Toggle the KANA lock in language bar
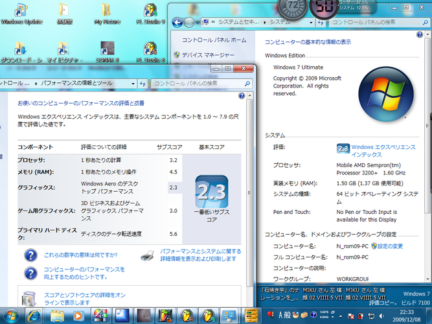432x324 pixels. coord(324,317)
